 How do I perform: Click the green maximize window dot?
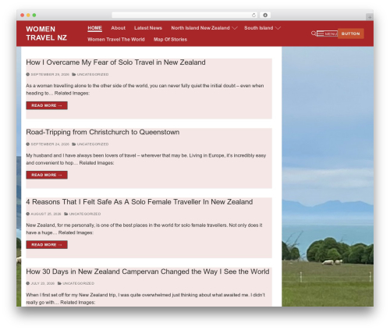34,16
